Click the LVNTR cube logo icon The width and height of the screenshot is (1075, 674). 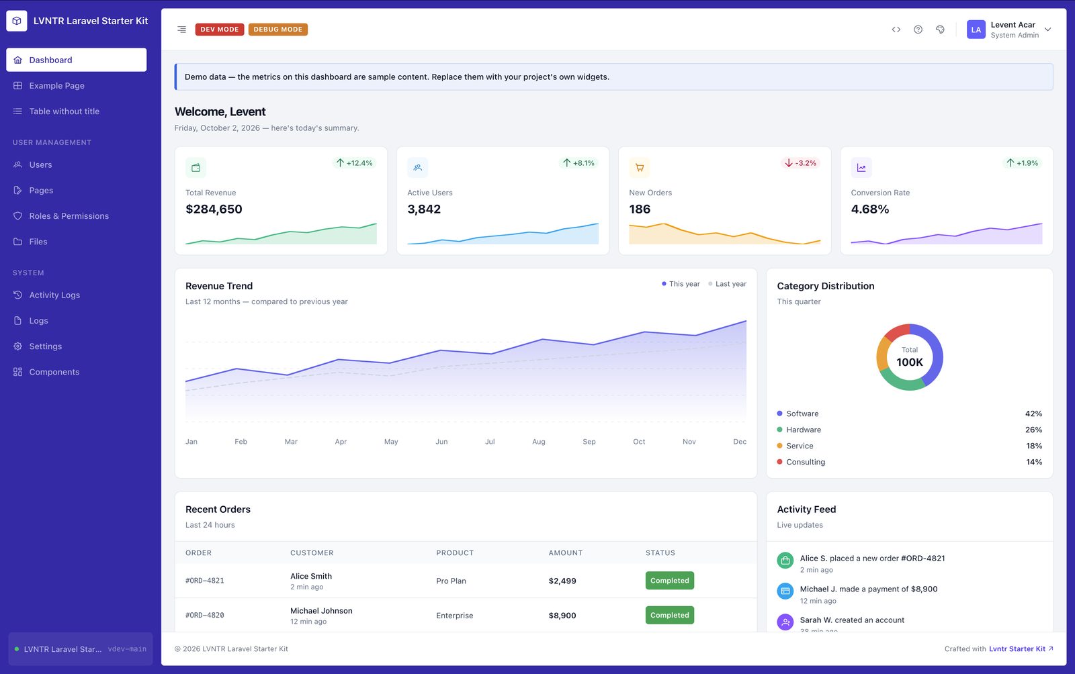[x=17, y=21]
